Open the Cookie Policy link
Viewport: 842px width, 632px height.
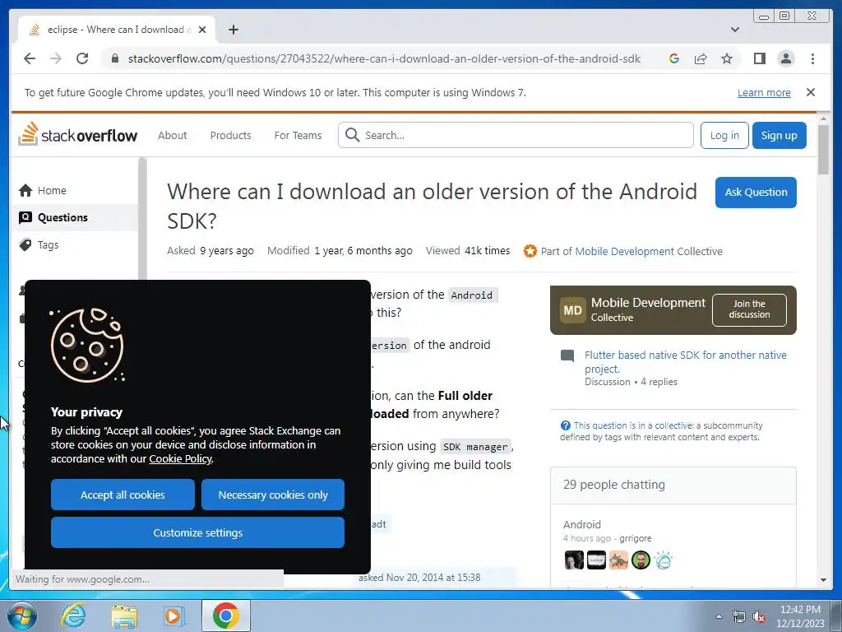pyautogui.click(x=180, y=459)
